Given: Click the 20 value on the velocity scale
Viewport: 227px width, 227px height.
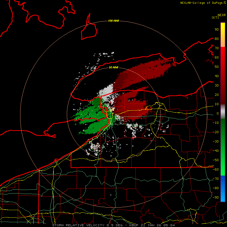Looking at the screenshot, I should [x=217, y=95].
